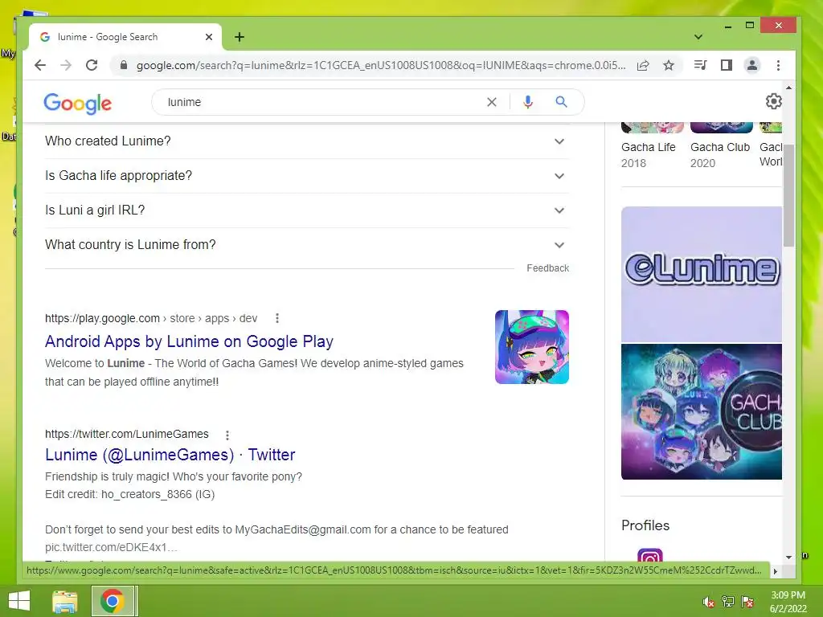The image size is (823, 617).
Task: Open 'Android Apps by Lunime on Google Play'
Action: coord(189,341)
